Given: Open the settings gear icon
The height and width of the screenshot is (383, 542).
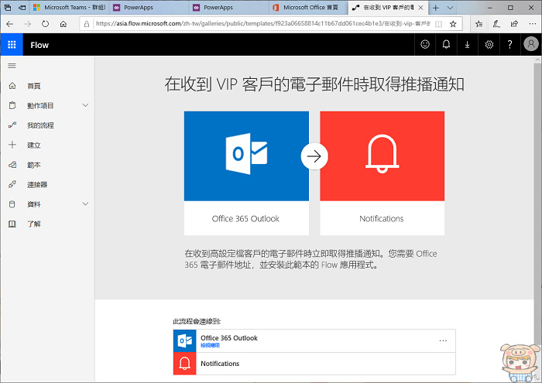Looking at the screenshot, I should click(x=489, y=45).
